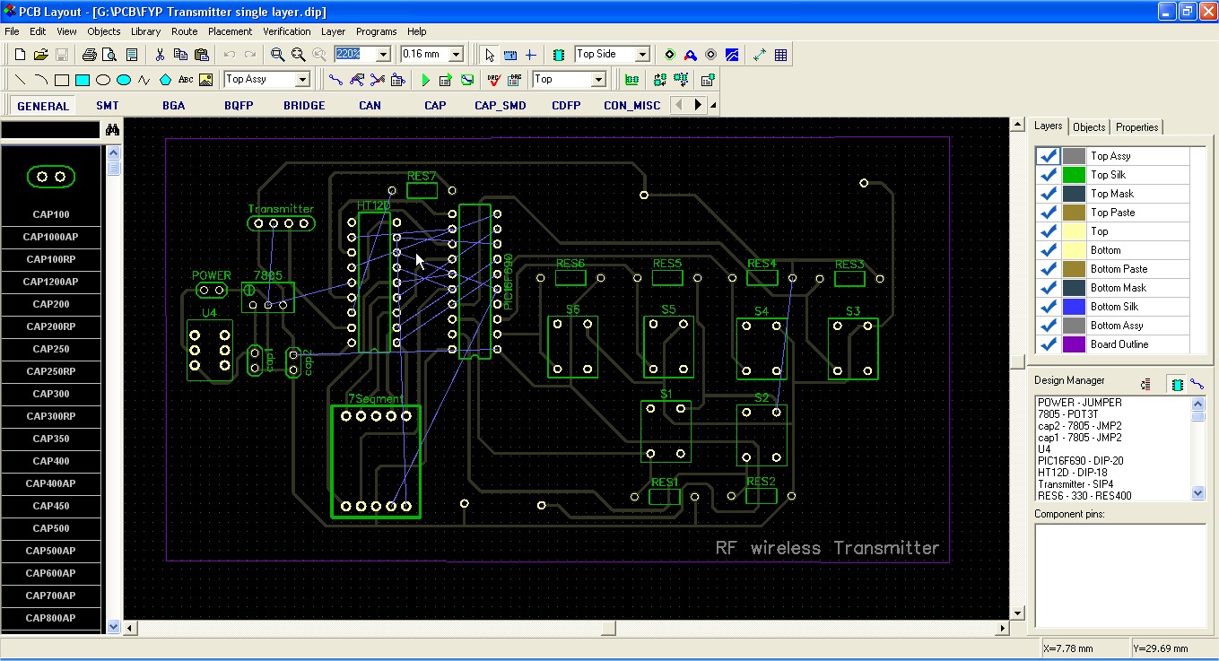
Task: Print the PCB layout
Action: pyautogui.click(x=90, y=55)
